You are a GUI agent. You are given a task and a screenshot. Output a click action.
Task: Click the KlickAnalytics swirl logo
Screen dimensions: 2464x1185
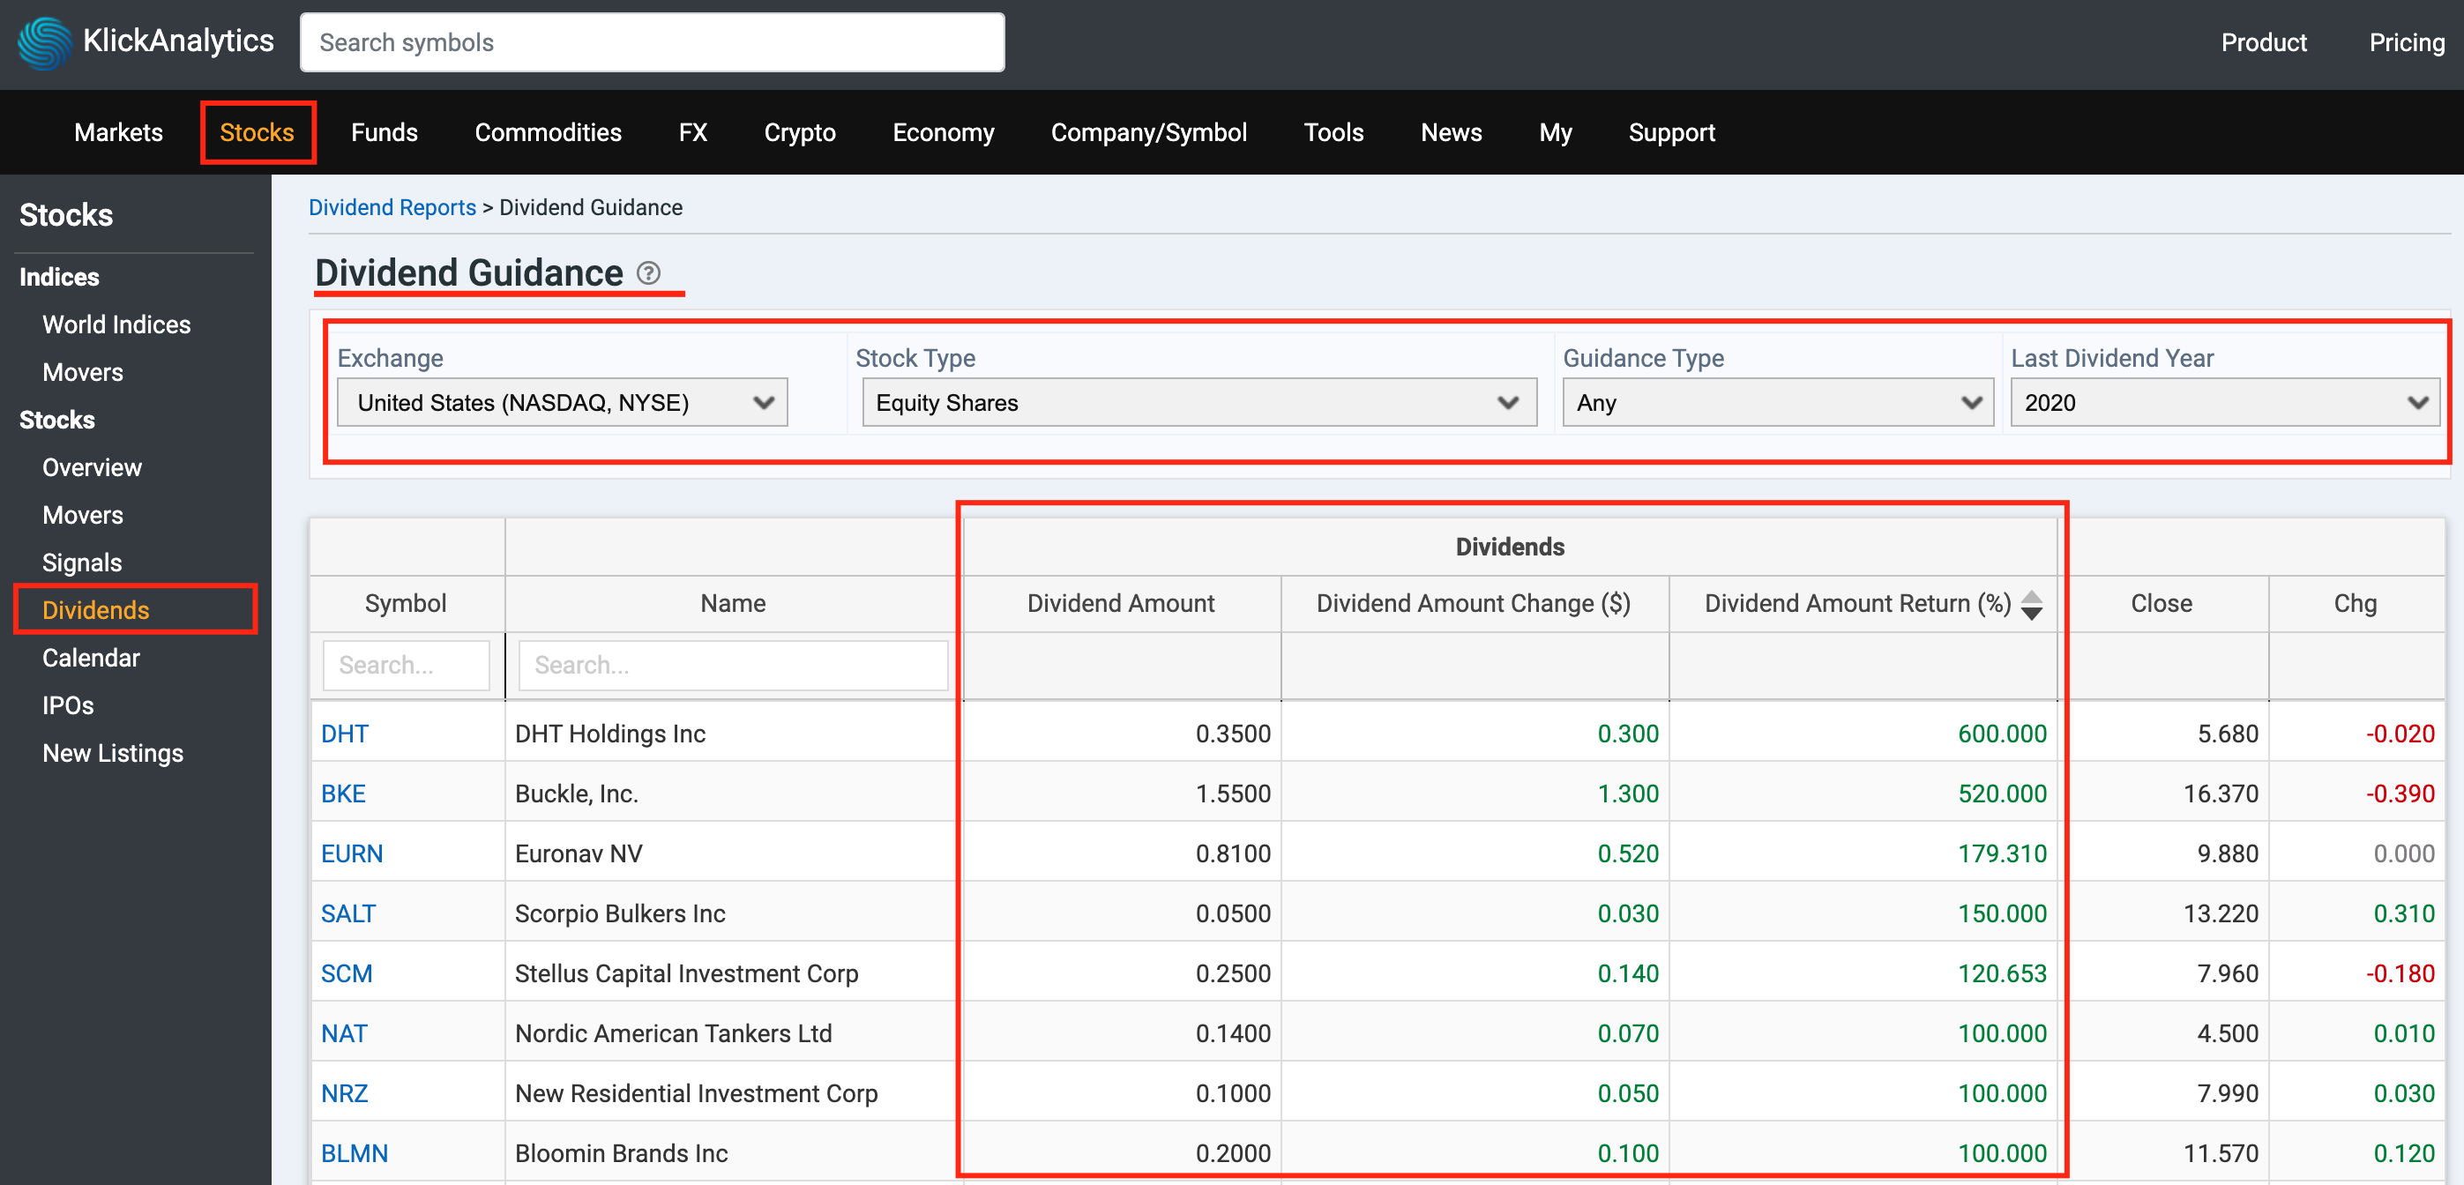click(x=44, y=42)
